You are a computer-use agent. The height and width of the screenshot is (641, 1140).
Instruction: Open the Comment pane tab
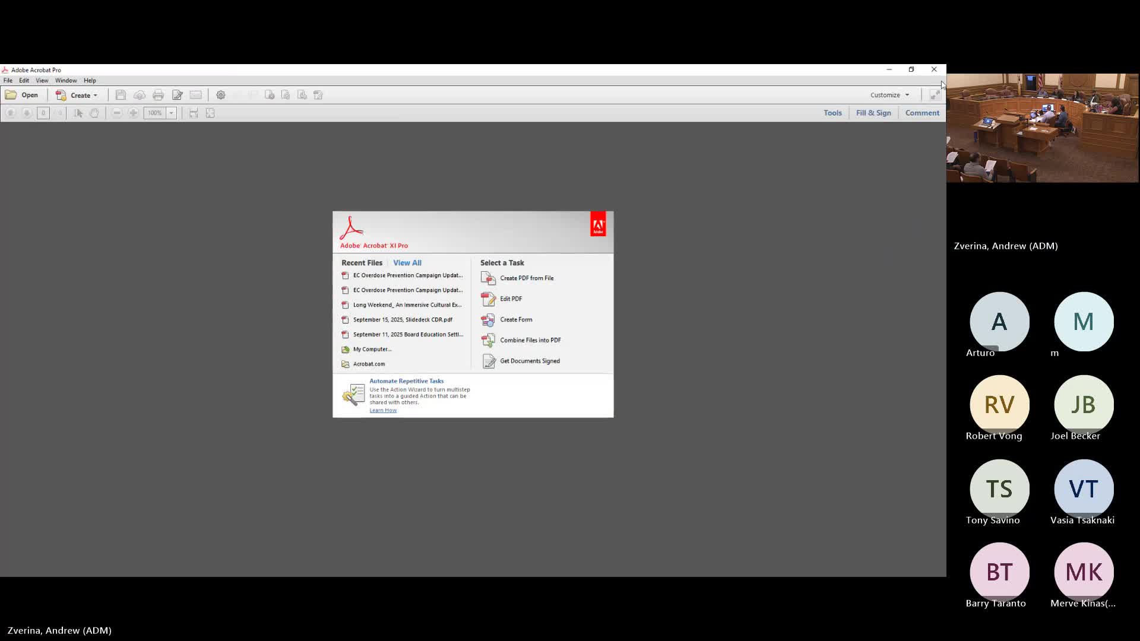(921, 113)
